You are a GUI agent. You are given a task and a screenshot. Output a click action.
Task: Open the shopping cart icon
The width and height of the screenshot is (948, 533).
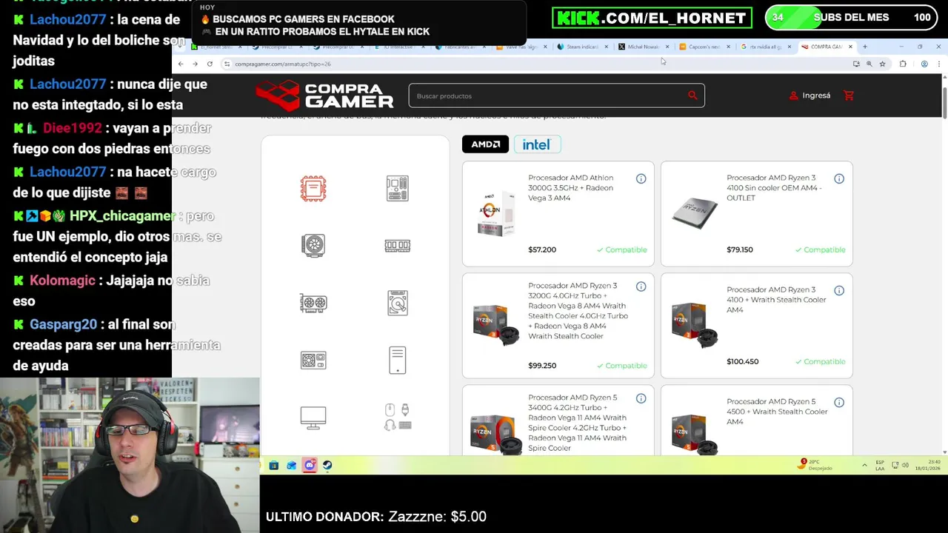(x=849, y=95)
